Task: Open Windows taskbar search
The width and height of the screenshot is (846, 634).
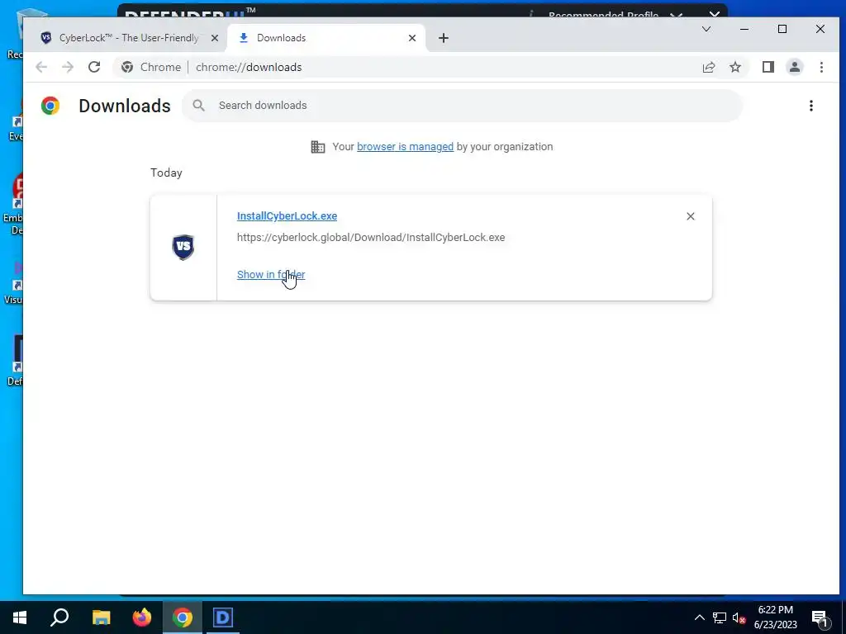Action: click(59, 617)
